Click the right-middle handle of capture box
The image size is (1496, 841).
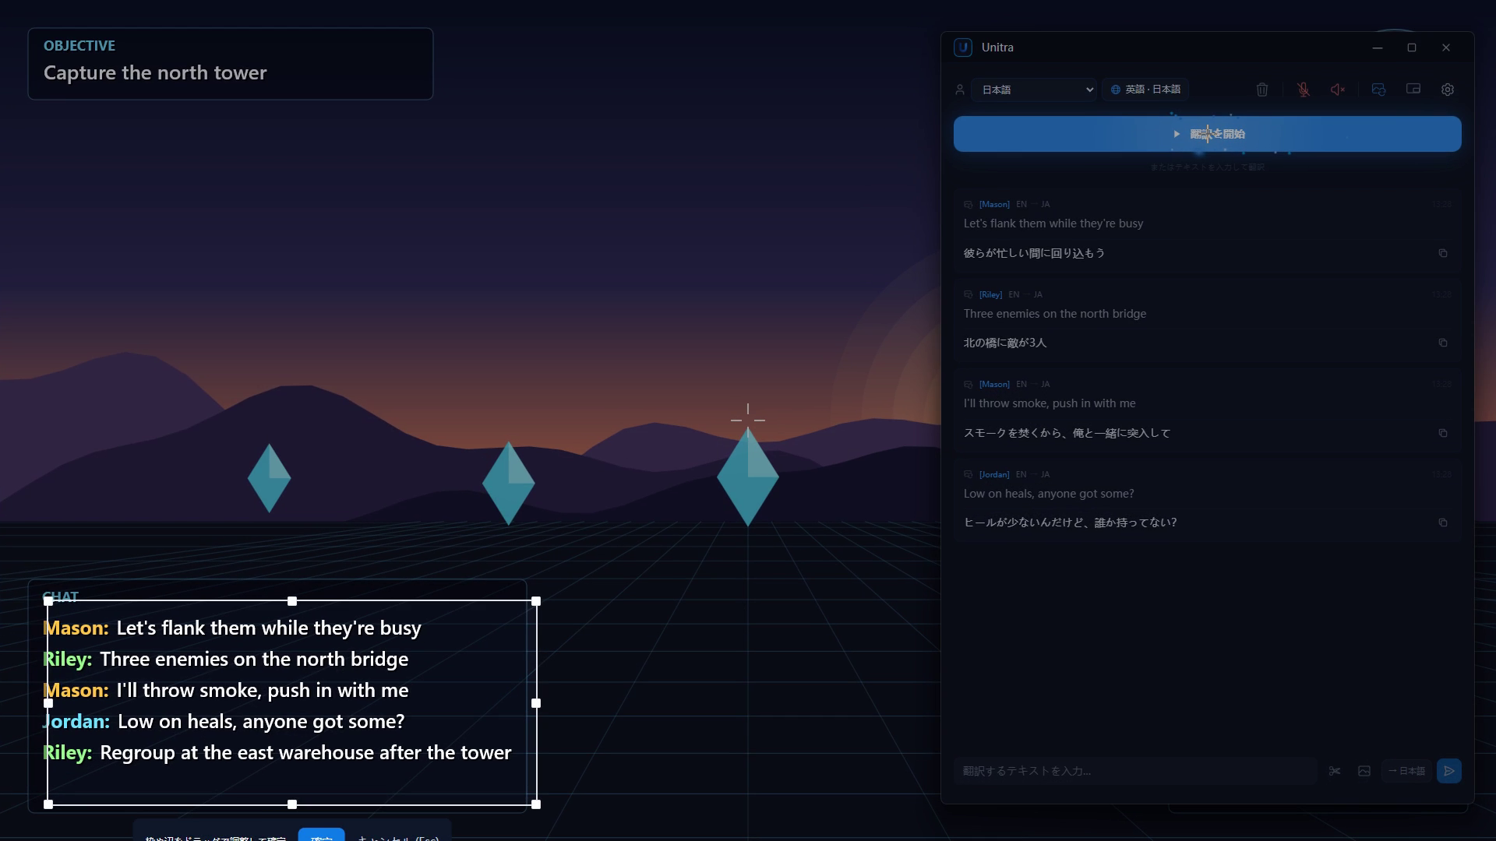tap(536, 703)
